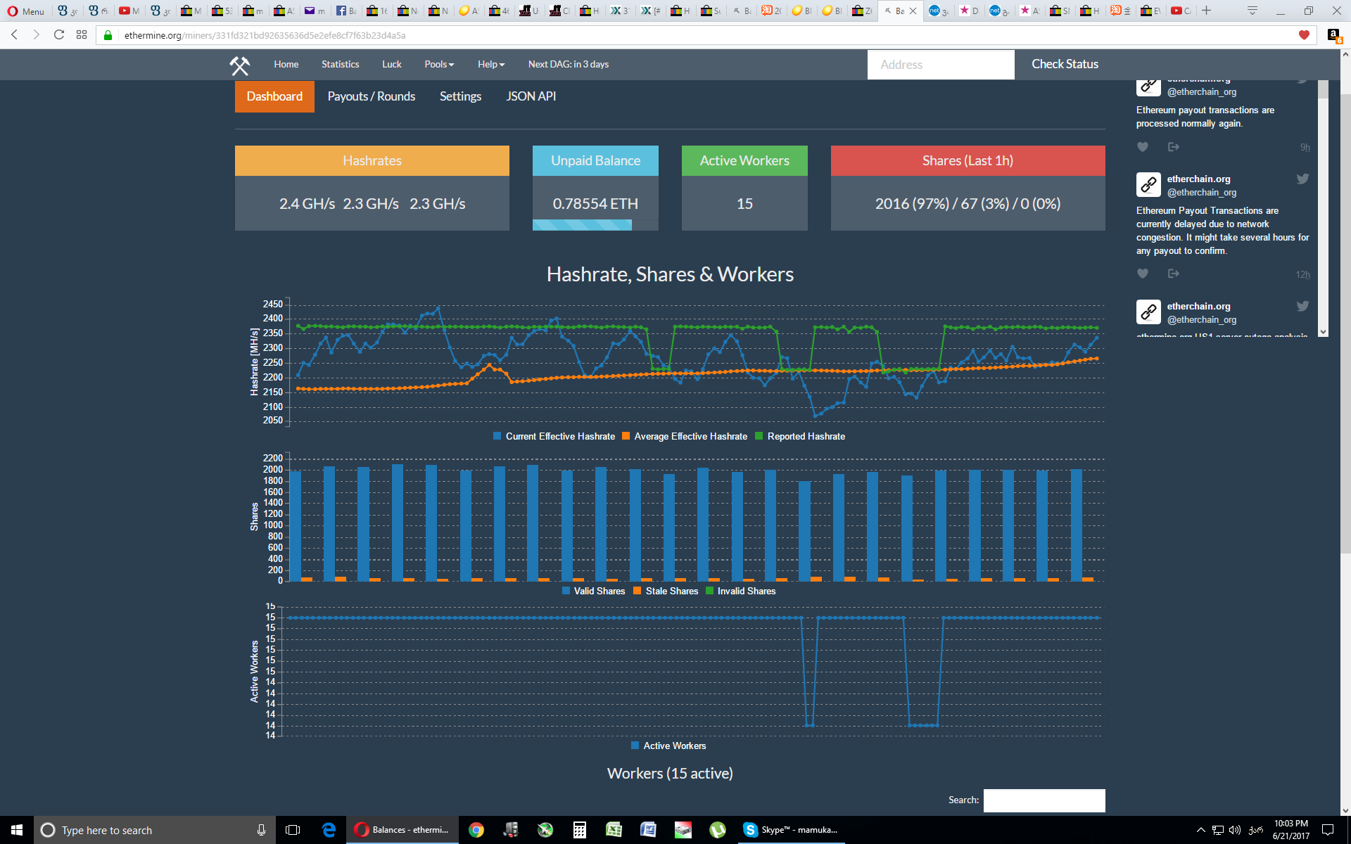This screenshot has height=844, width=1351.
Task: Open the Statistics navigation link
Action: pyautogui.click(x=340, y=65)
